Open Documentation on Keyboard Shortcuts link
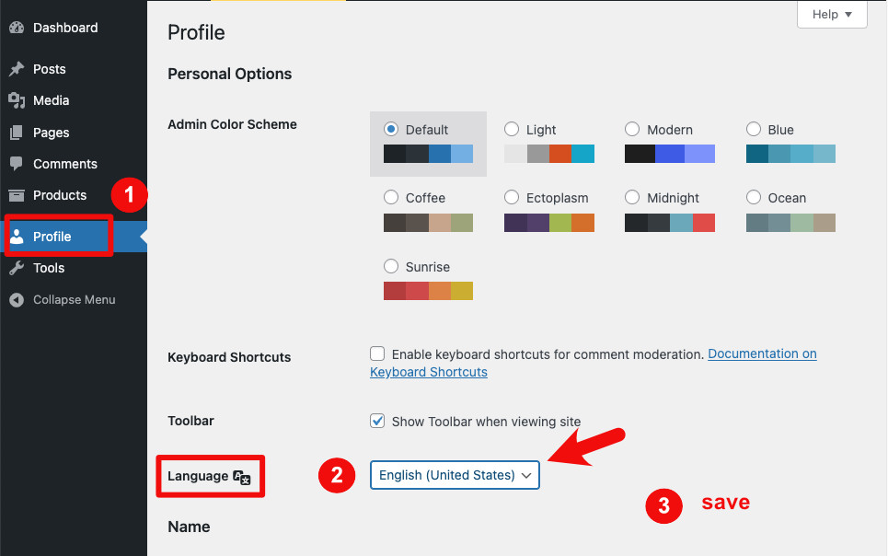 coord(762,353)
